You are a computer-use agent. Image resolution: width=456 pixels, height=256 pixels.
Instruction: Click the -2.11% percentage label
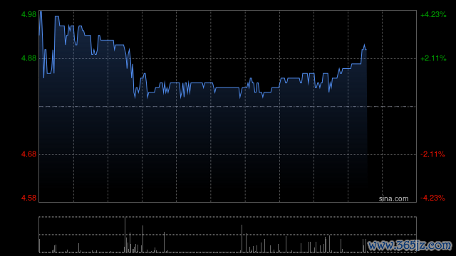[432, 154]
